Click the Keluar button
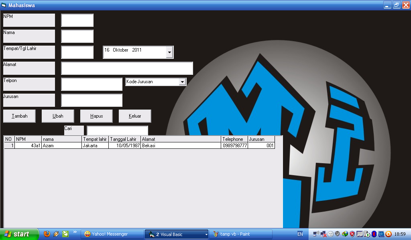Viewport: 411px width, 240px height. coord(135,116)
